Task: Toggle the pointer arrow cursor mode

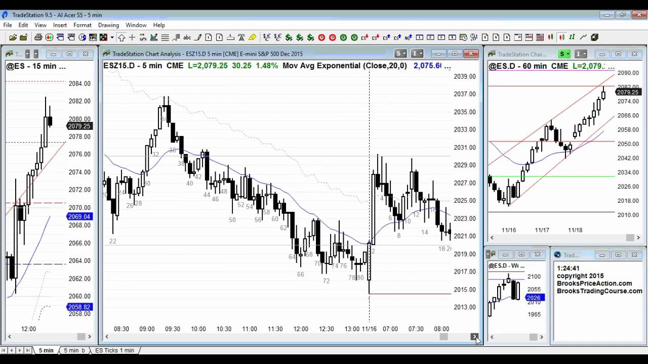Action: 121,37
